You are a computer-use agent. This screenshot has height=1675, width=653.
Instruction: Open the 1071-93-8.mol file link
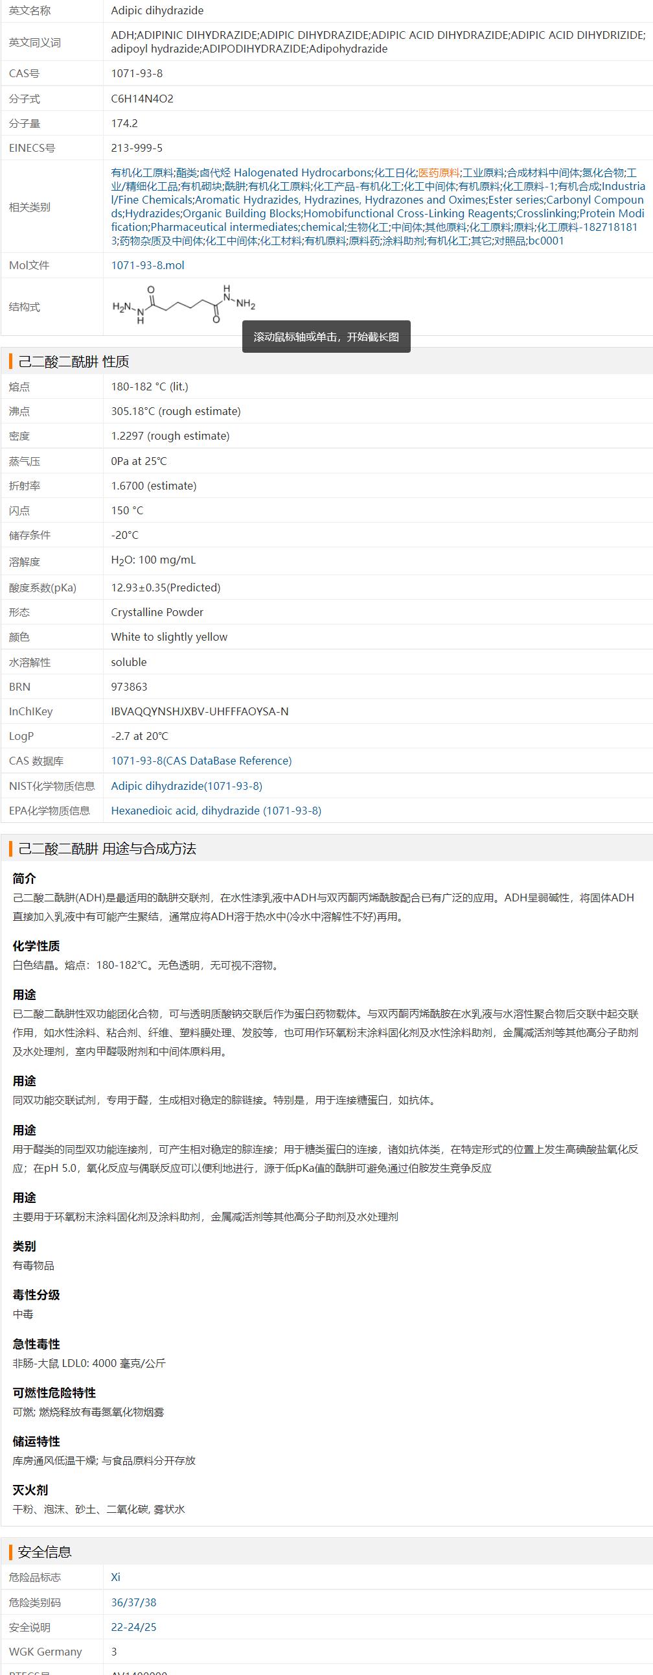[148, 265]
